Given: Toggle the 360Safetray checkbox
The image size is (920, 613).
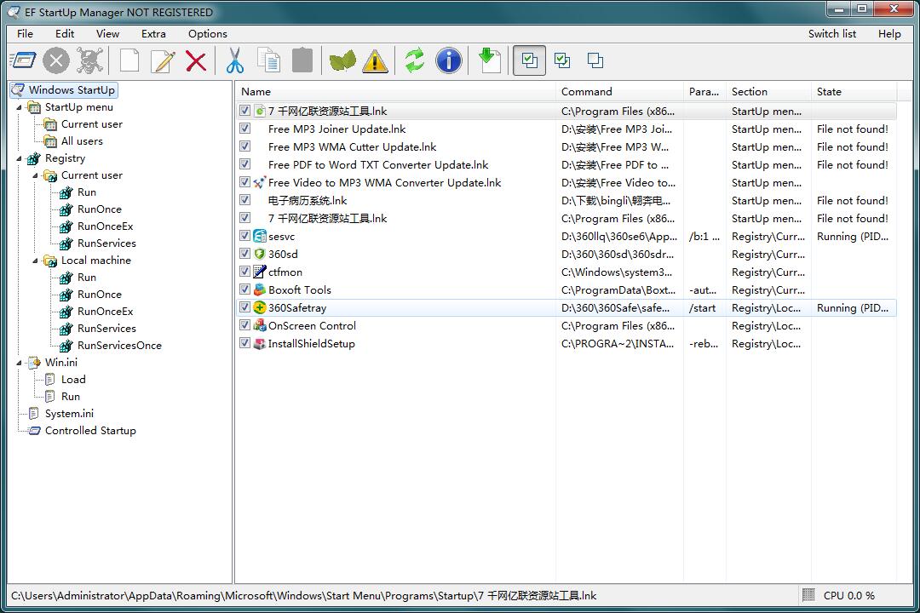Looking at the screenshot, I should [245, 307].
